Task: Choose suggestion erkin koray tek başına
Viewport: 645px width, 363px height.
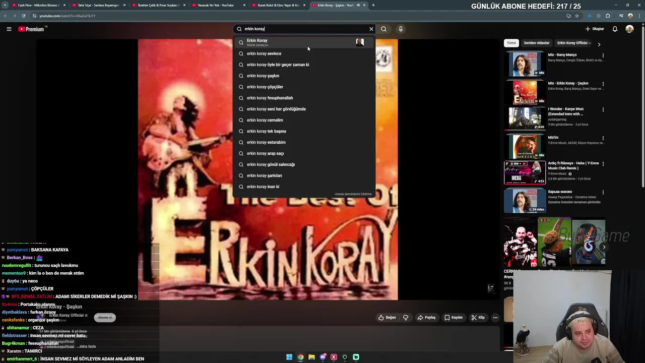Action: pos(304,131)
